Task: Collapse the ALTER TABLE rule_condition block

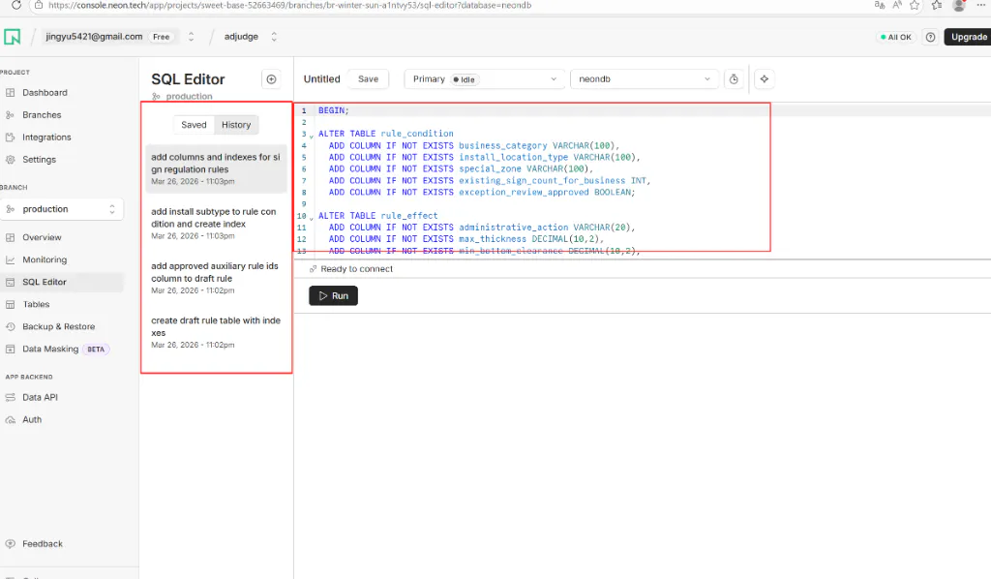Action: pos(312,136)
